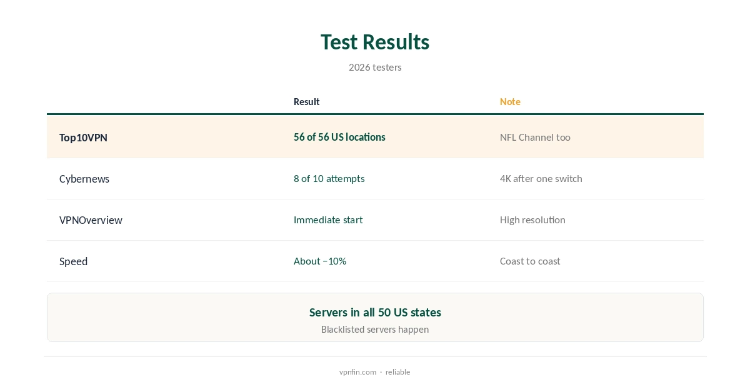The image size is (750, 384).
Task: Select the 'VPNOverview' row label
Action: coord(91,220)
